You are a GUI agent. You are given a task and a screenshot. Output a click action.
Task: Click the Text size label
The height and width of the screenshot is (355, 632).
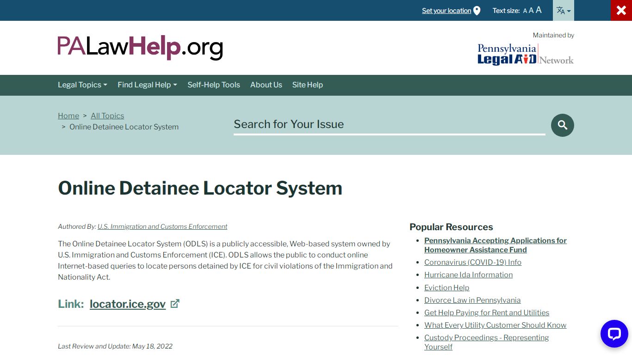pos(506,11)
